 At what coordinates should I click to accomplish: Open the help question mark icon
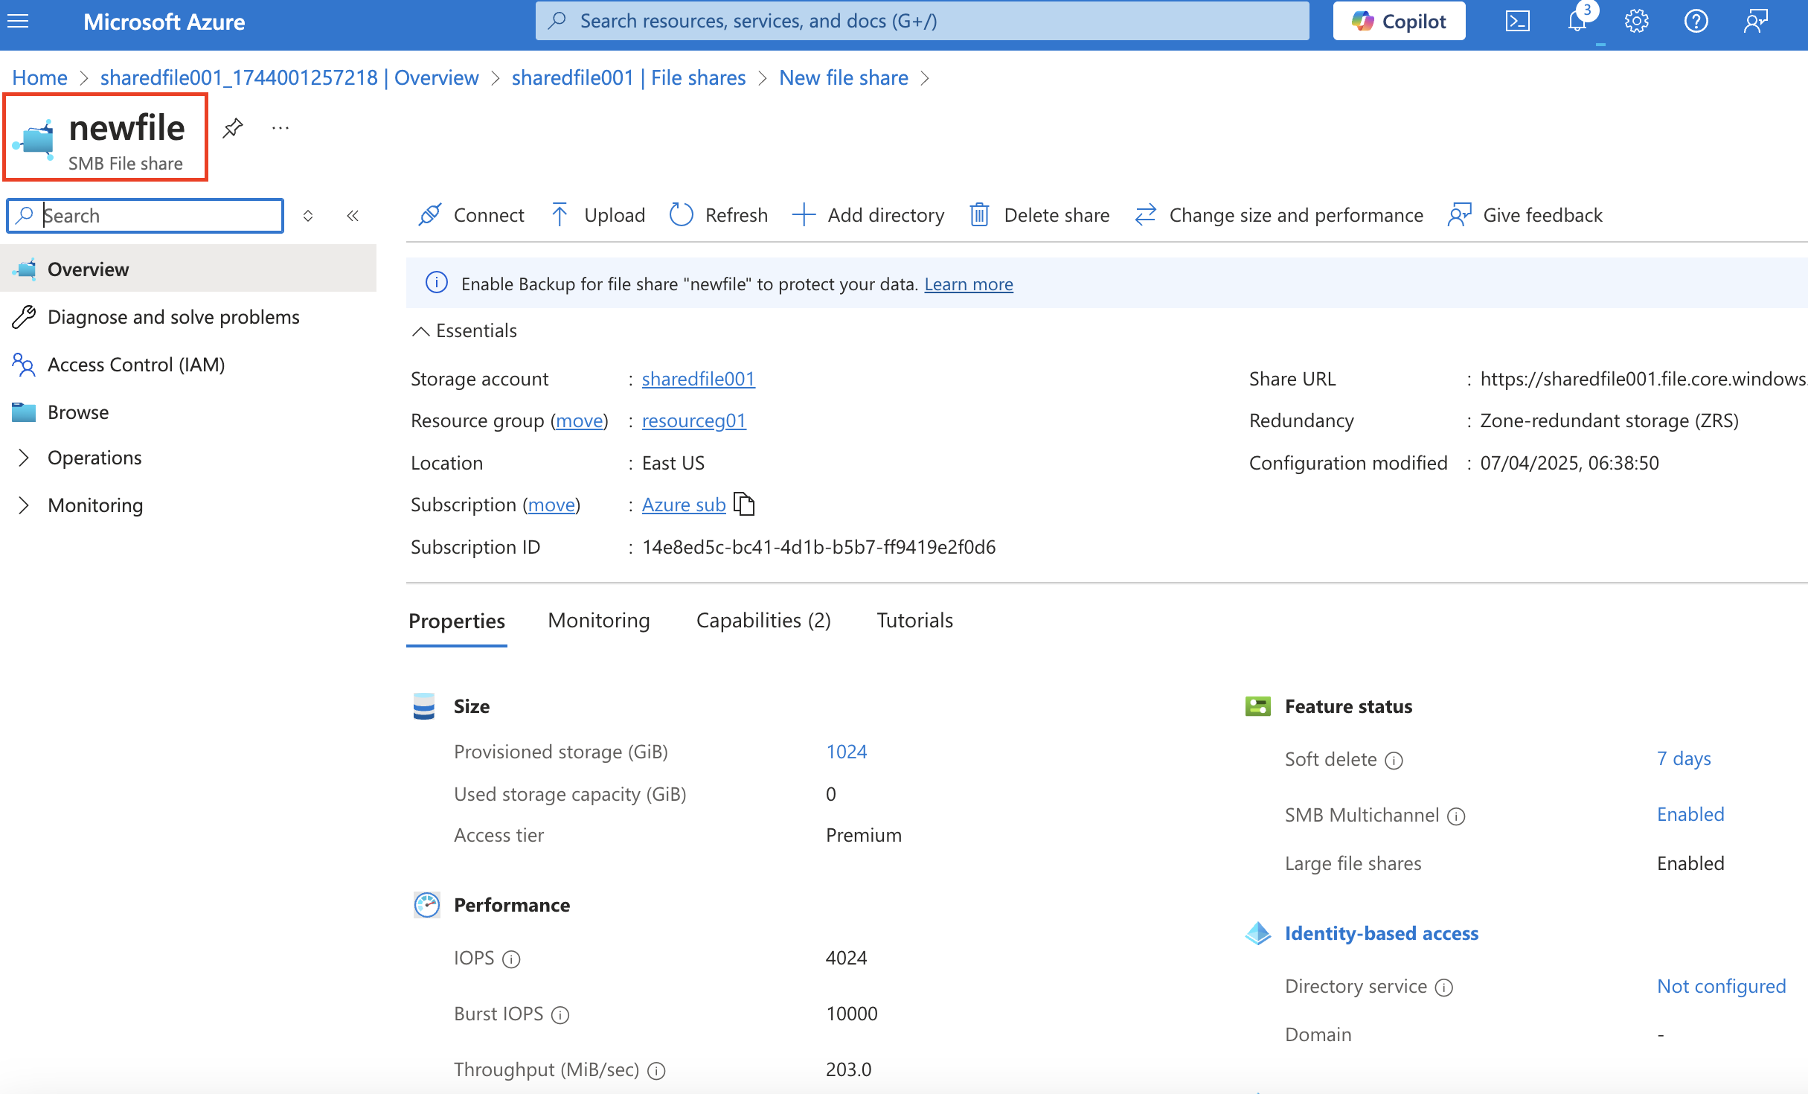point(1696,21)
